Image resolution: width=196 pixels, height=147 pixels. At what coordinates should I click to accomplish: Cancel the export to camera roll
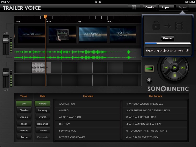point(168,38)
